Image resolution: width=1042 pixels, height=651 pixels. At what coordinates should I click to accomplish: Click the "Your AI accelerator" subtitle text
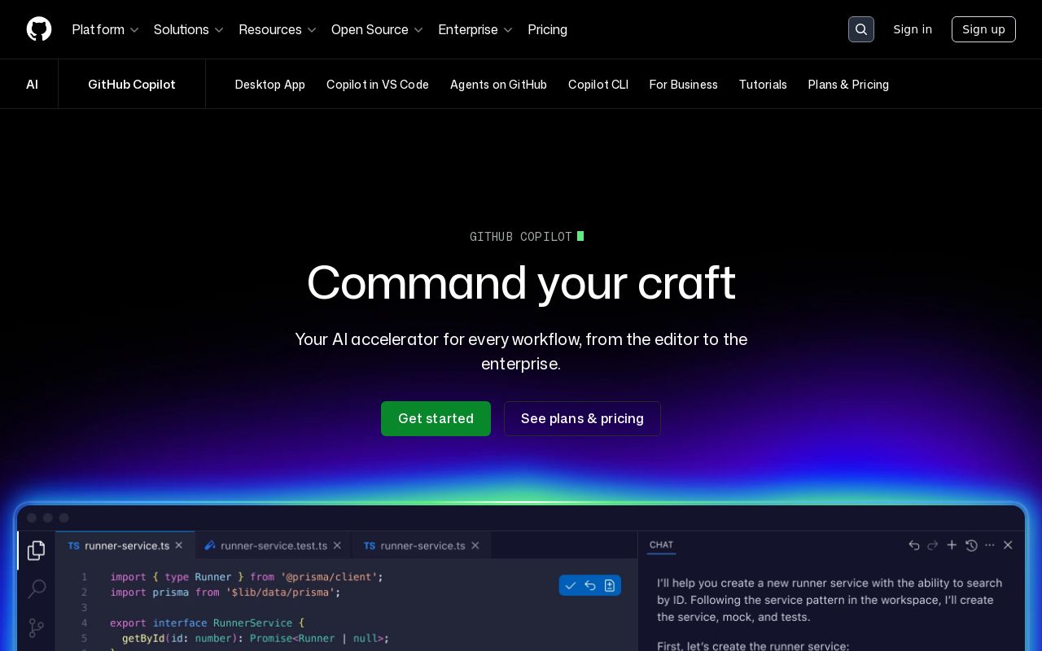coord(521,351)
